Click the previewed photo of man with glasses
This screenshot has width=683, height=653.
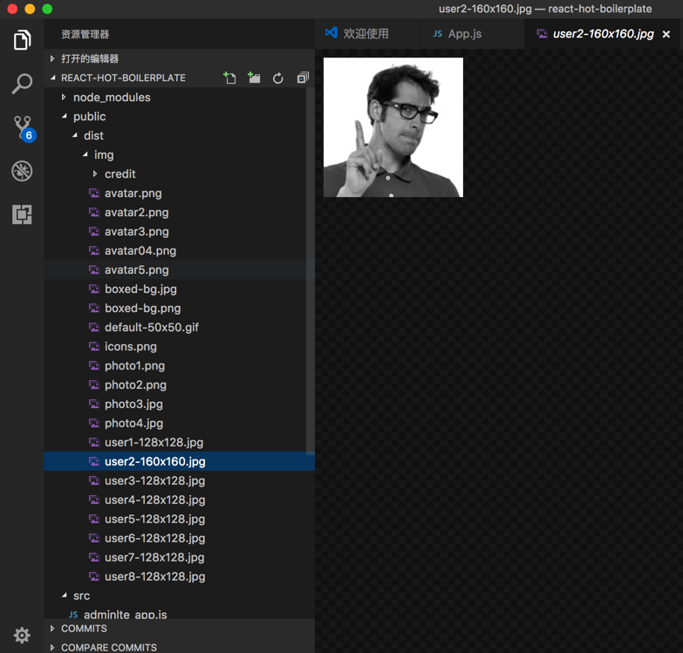click(393, 127)
